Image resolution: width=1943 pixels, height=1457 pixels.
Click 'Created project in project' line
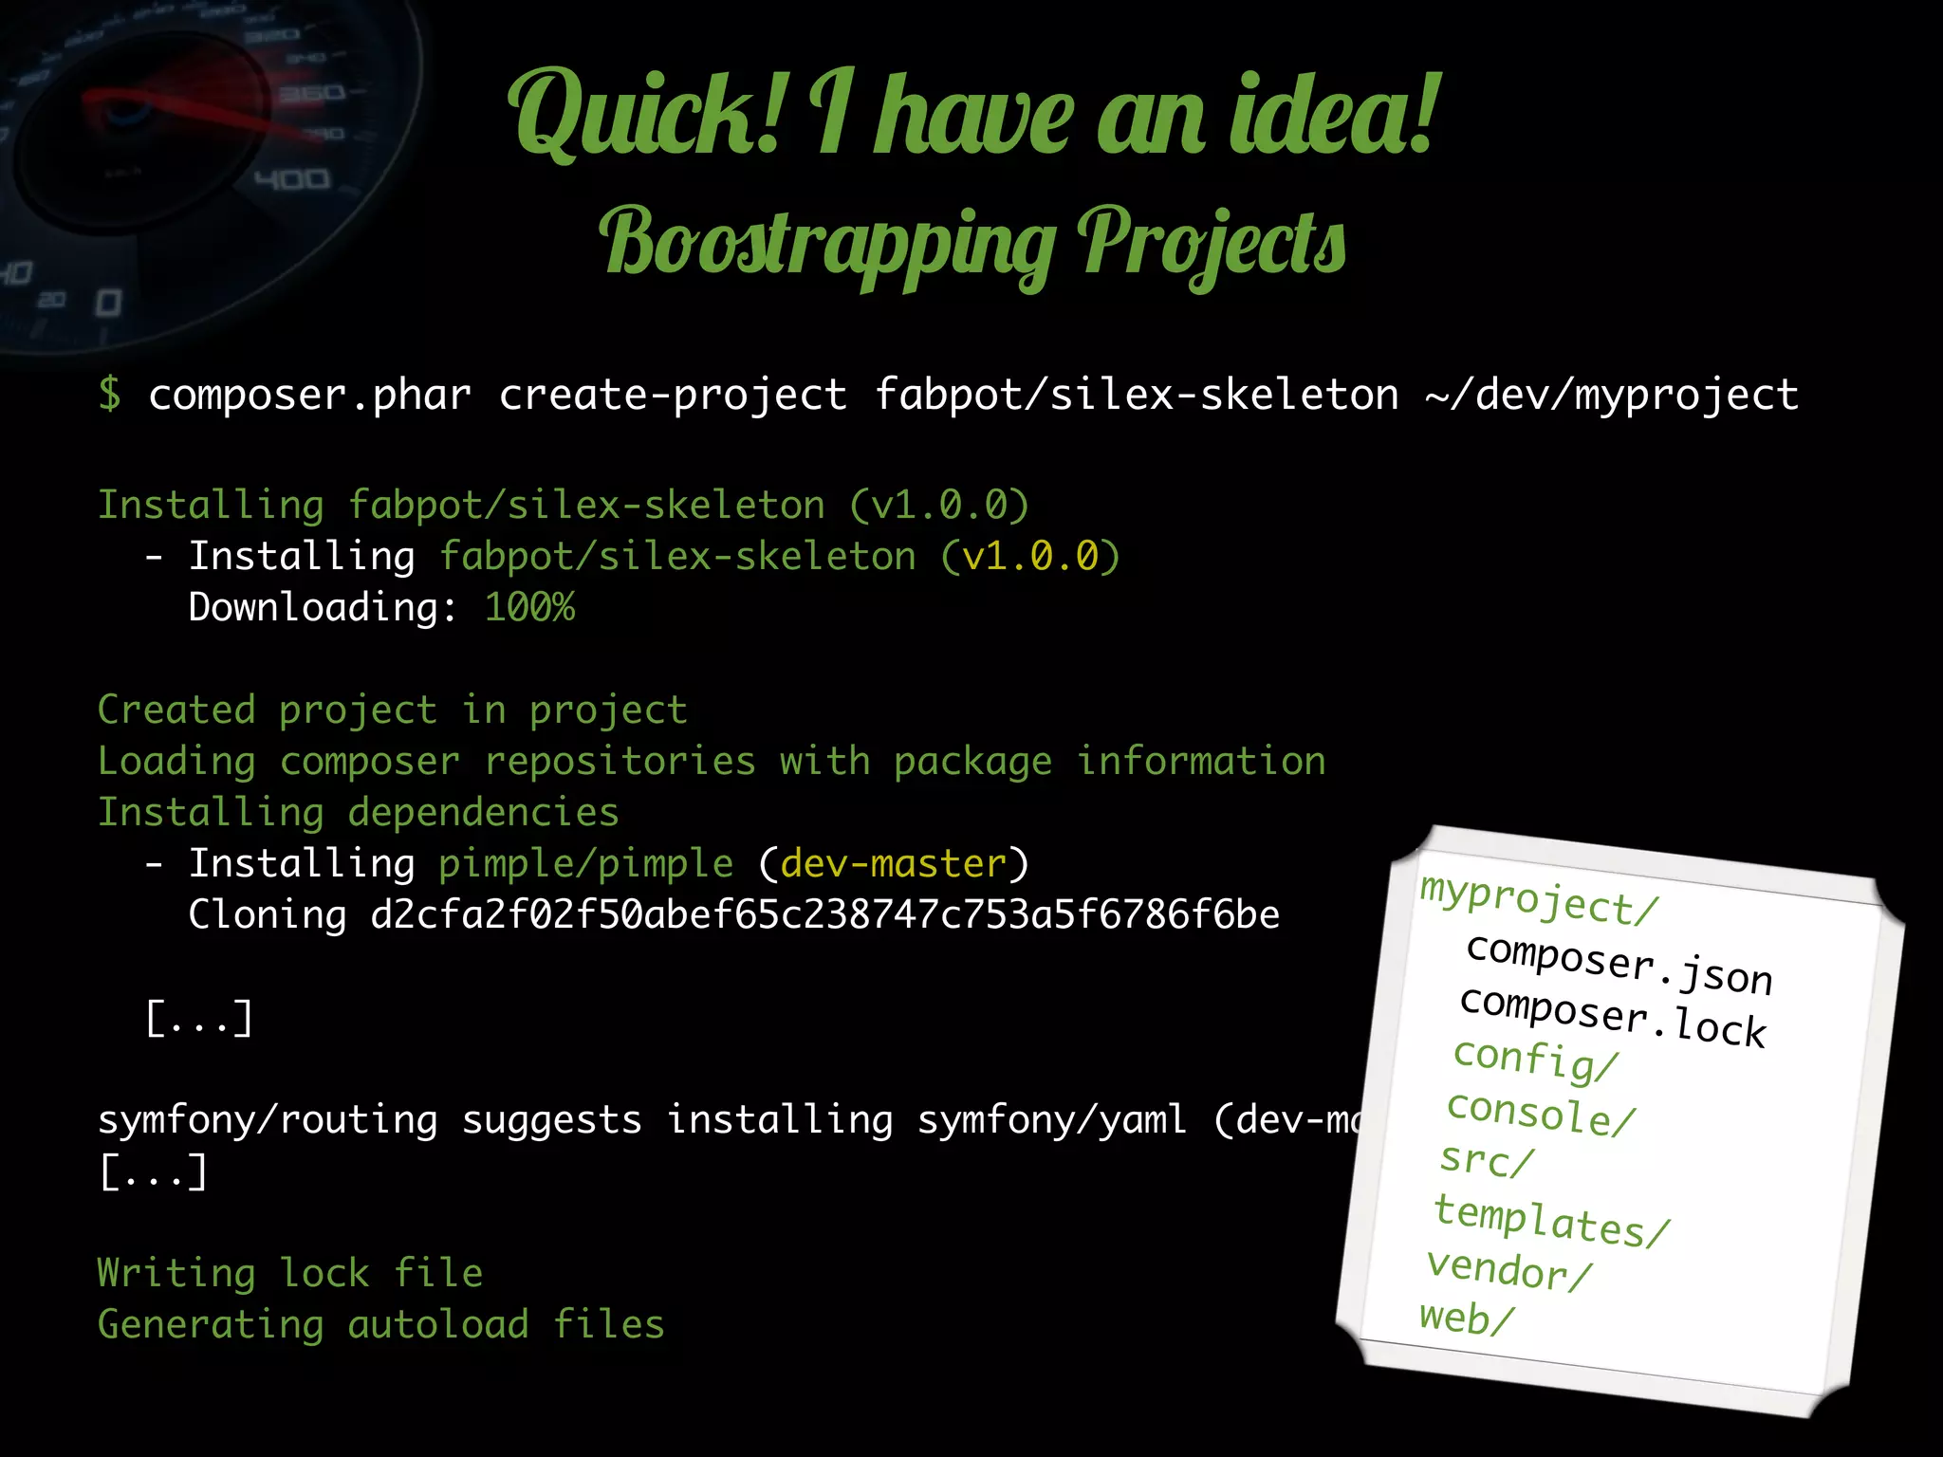[393, 710]
